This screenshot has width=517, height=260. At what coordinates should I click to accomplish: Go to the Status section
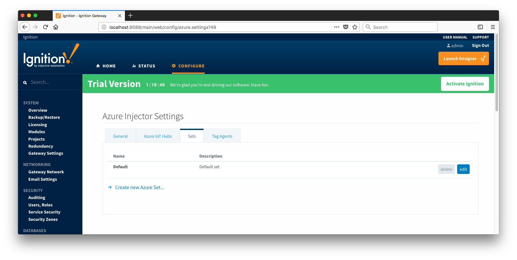click(x=144, y=66)
